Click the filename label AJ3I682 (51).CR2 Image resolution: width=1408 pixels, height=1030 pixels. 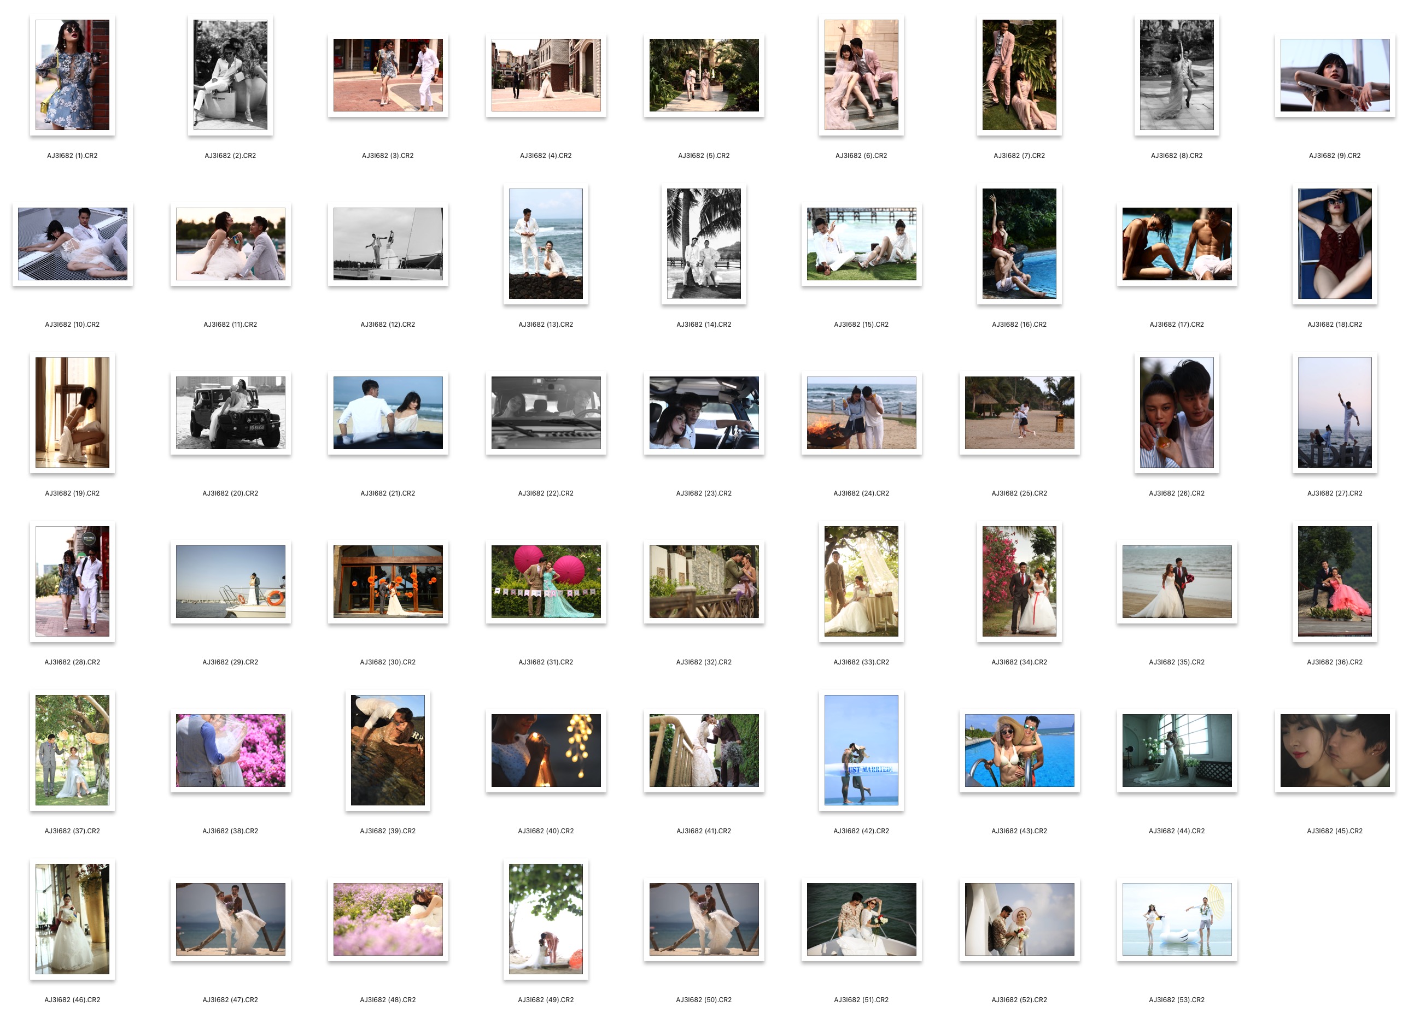(x=861, y=999)
